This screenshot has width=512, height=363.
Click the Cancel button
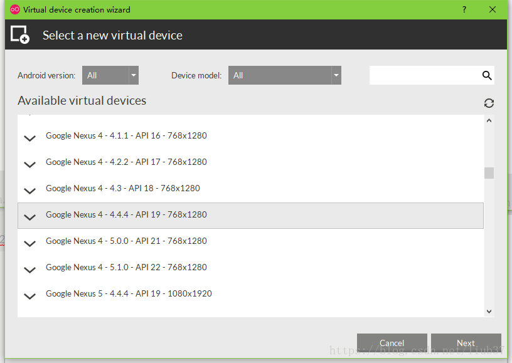[x=392, y=343]
